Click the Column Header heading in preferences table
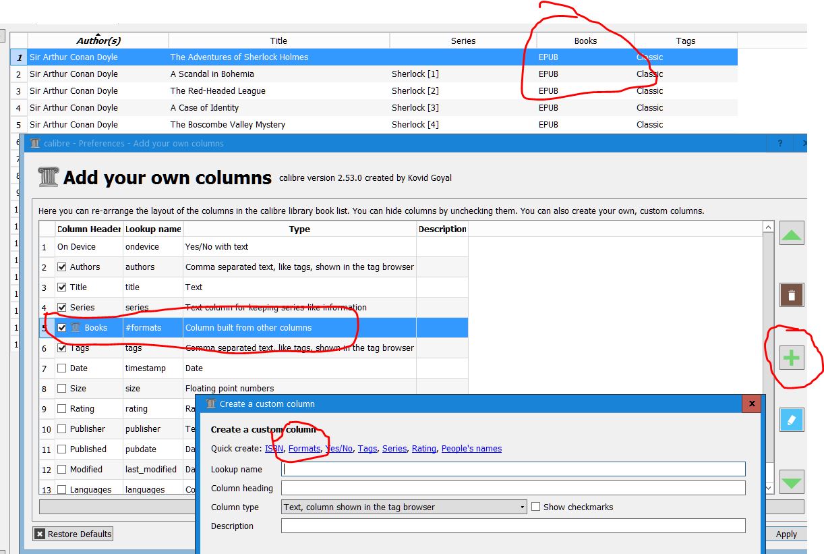The image size is (824, 554). [x=89, y=229]
